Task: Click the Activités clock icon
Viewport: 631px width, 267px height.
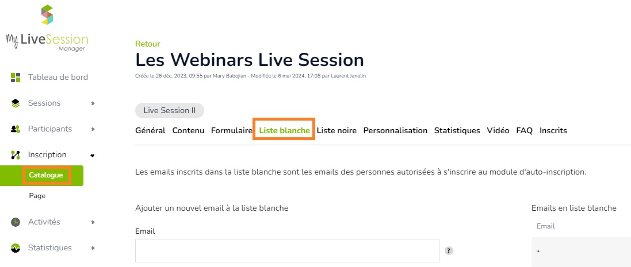Action: click(16, 222)
